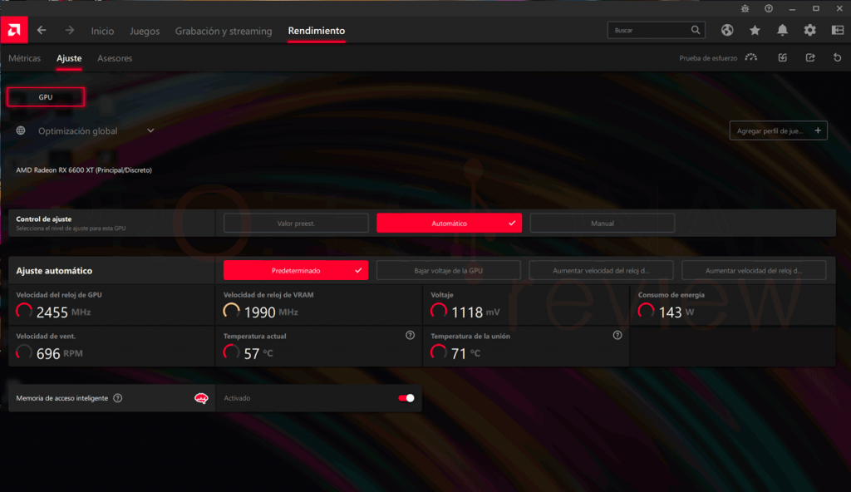Choose Bajar voltaje de la GPU
851x492 pixels.
tap(448, 270)
